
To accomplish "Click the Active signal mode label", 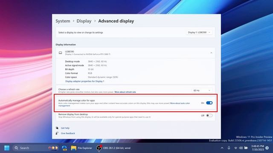I will (x=75, y=65).
